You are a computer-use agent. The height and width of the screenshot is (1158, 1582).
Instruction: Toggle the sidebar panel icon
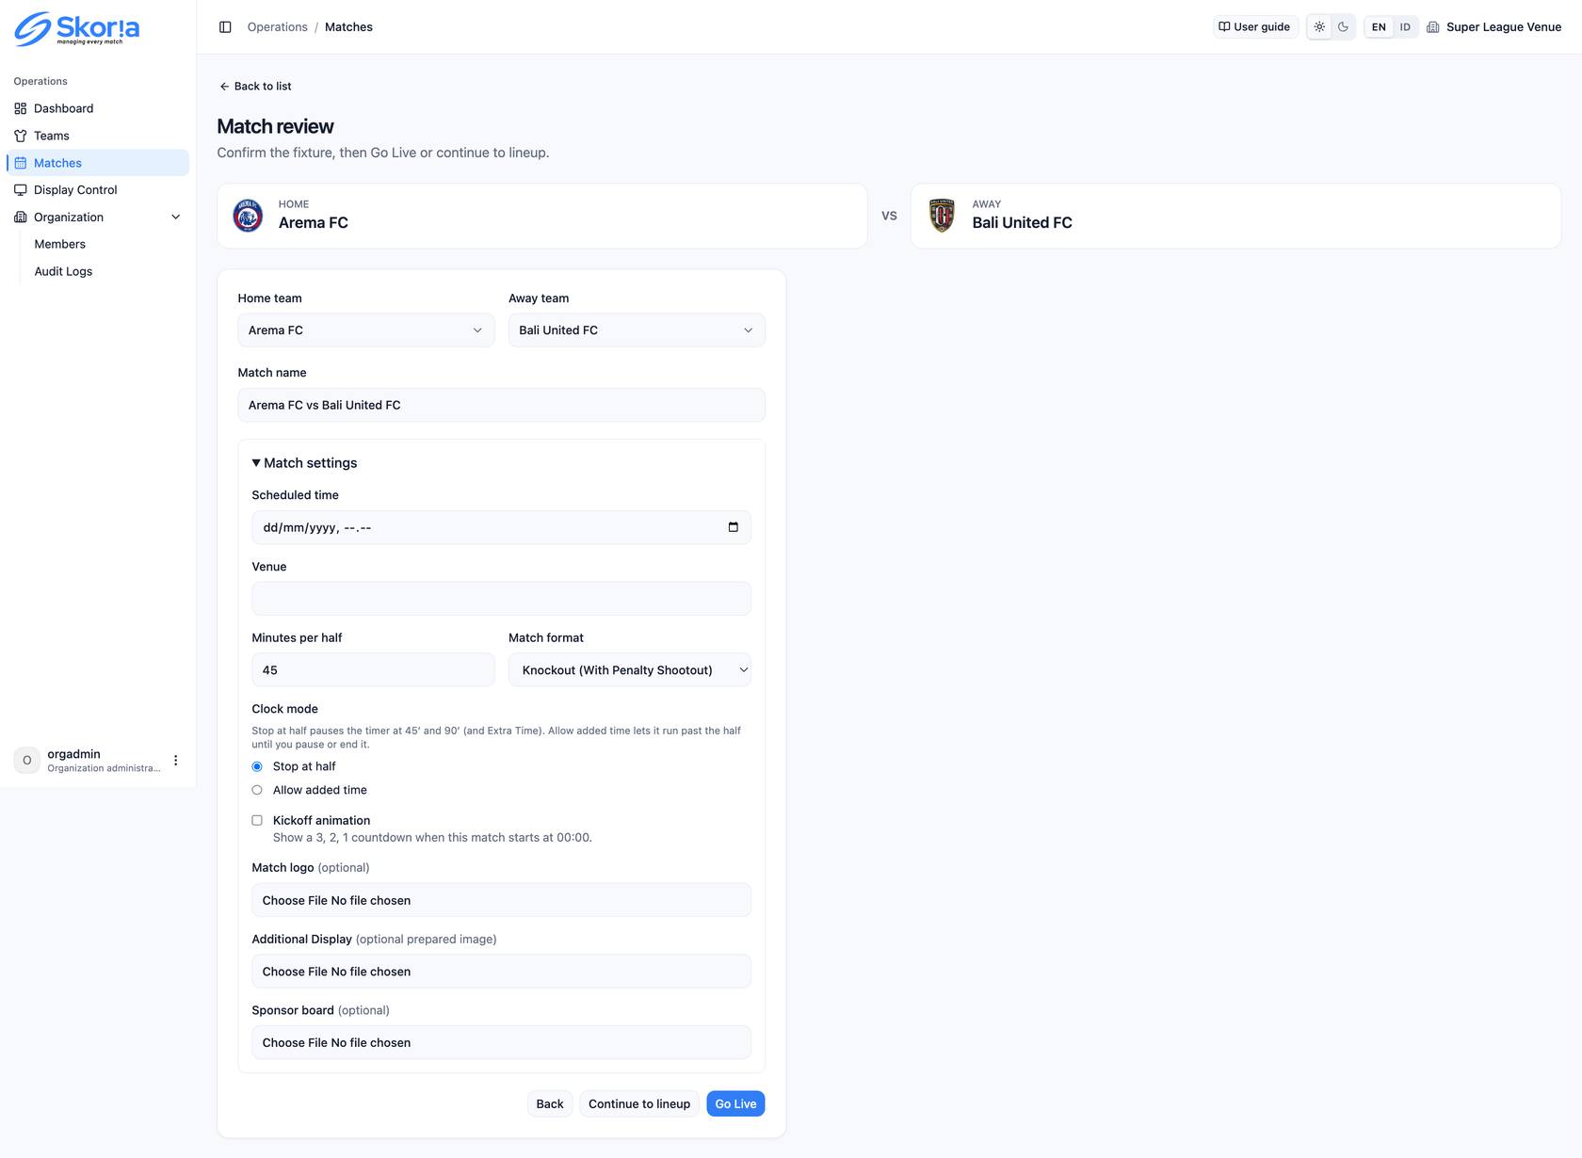click(x=225, y=27)
